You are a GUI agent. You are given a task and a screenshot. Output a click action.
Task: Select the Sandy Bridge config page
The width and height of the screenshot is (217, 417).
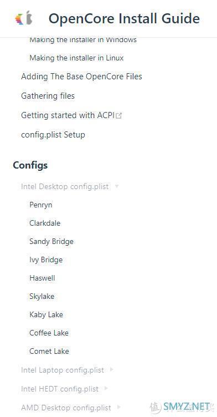pyautogui.click(x=51, y=241)
